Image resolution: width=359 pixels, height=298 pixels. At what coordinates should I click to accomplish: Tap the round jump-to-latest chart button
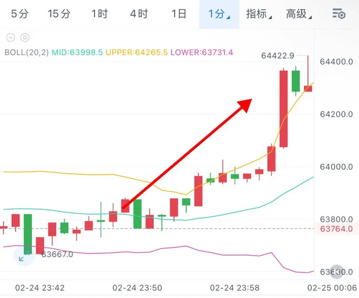coord(337,272)
